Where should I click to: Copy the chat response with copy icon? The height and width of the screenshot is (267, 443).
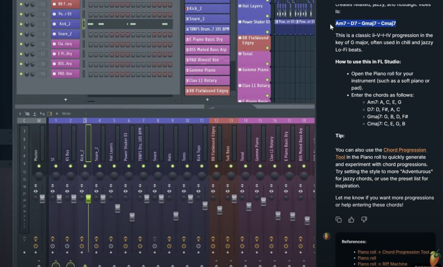339,220
